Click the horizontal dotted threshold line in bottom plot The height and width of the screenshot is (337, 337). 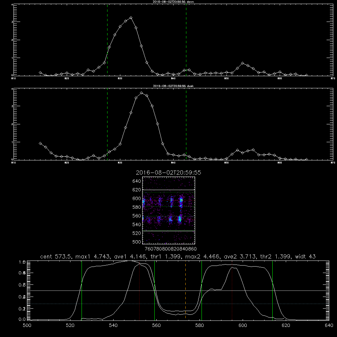click(x=178, y=304)
